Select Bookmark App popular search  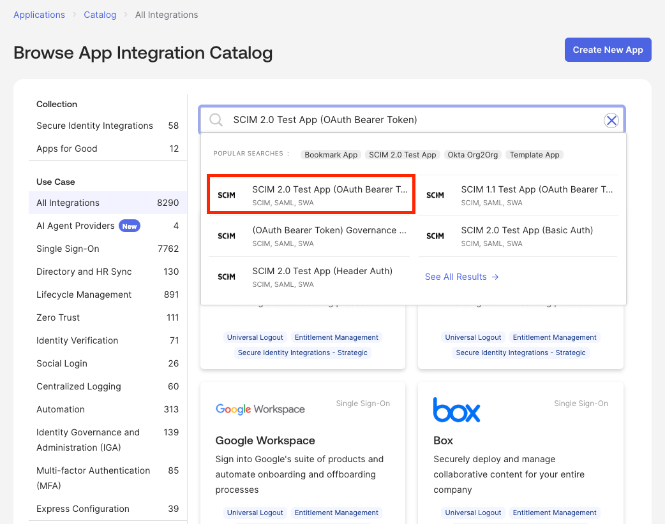(331, 155)
